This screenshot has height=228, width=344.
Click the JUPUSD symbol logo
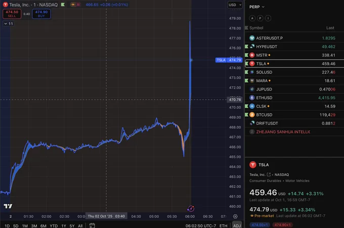pos(252,89)
